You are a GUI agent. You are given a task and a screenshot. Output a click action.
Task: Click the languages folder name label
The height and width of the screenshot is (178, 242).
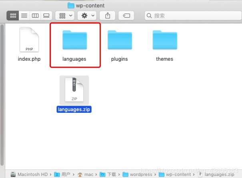pyautogui.click(x=74, y=59)
